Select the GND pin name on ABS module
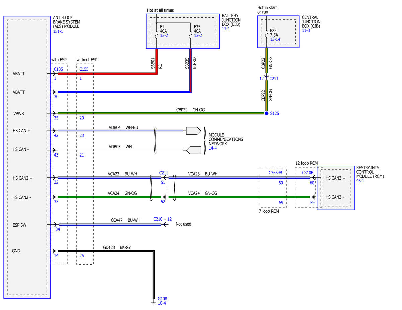 tap(16, 250)
